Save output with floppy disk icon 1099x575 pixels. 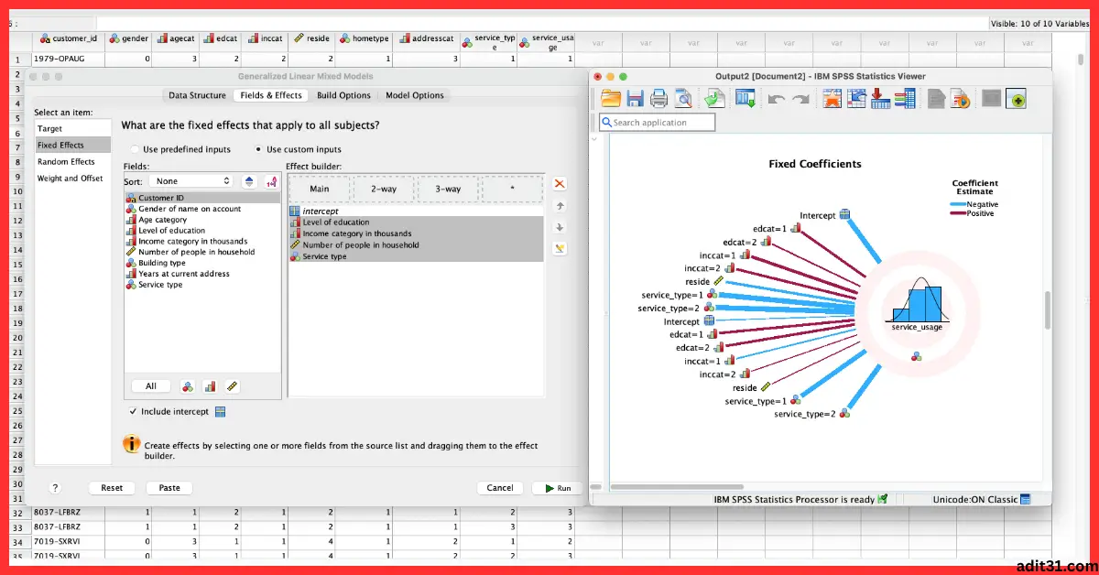pos(635,98)
